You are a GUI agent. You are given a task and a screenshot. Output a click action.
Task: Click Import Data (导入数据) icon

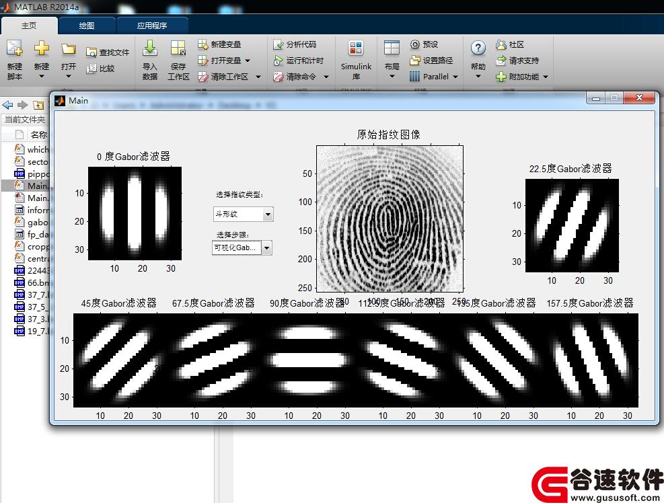tap(149, 48)
